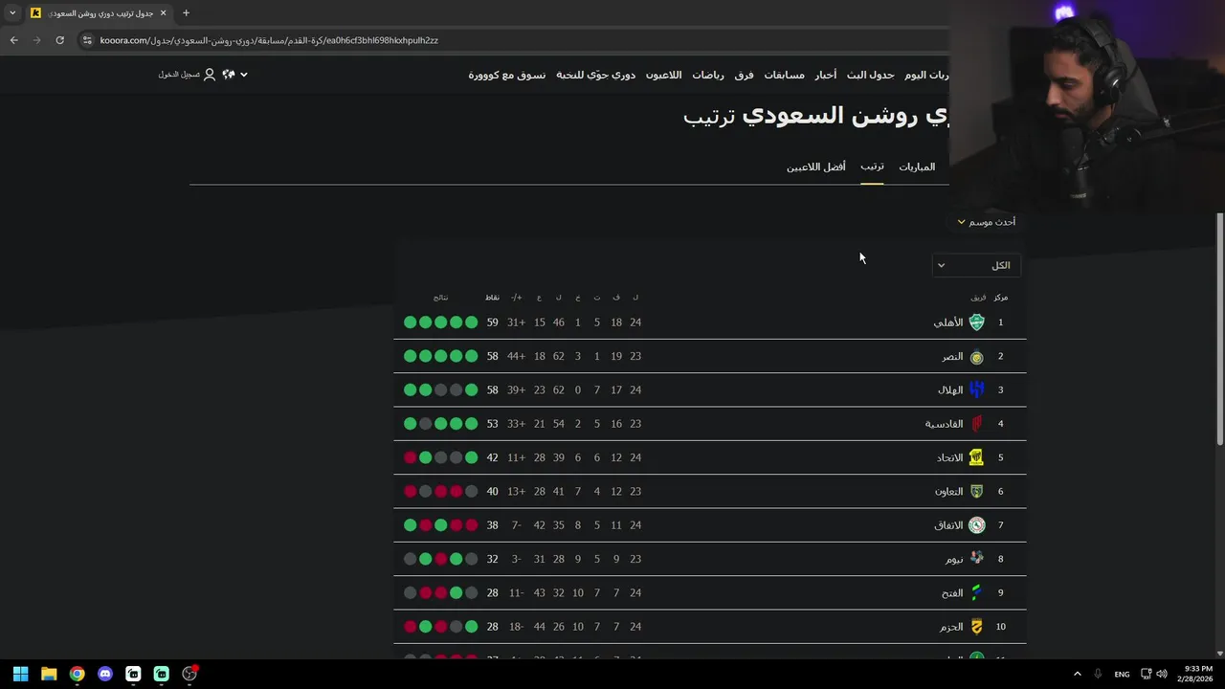The height and width of the screenshot is (689, 1225).
Task: Reload the page with browser refresh icon
Action: 59,40
